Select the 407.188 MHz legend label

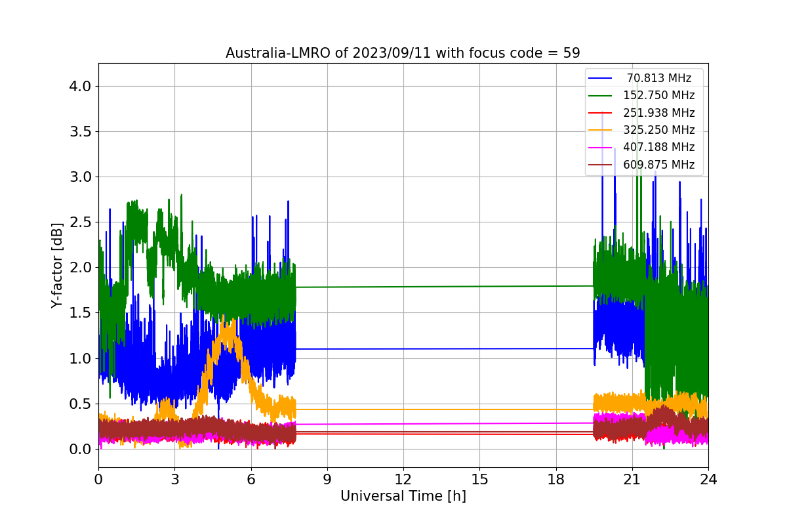coord(658,147)
